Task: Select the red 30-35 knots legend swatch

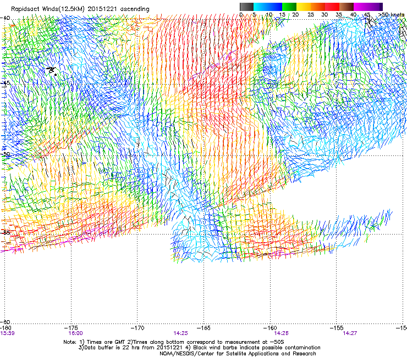Action: [333, 7]
